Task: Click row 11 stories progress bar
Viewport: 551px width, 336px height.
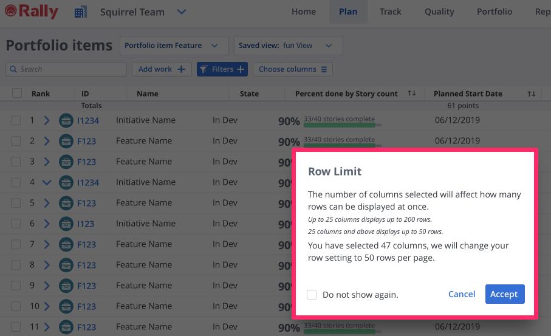Action: click(x=343, y=331)
